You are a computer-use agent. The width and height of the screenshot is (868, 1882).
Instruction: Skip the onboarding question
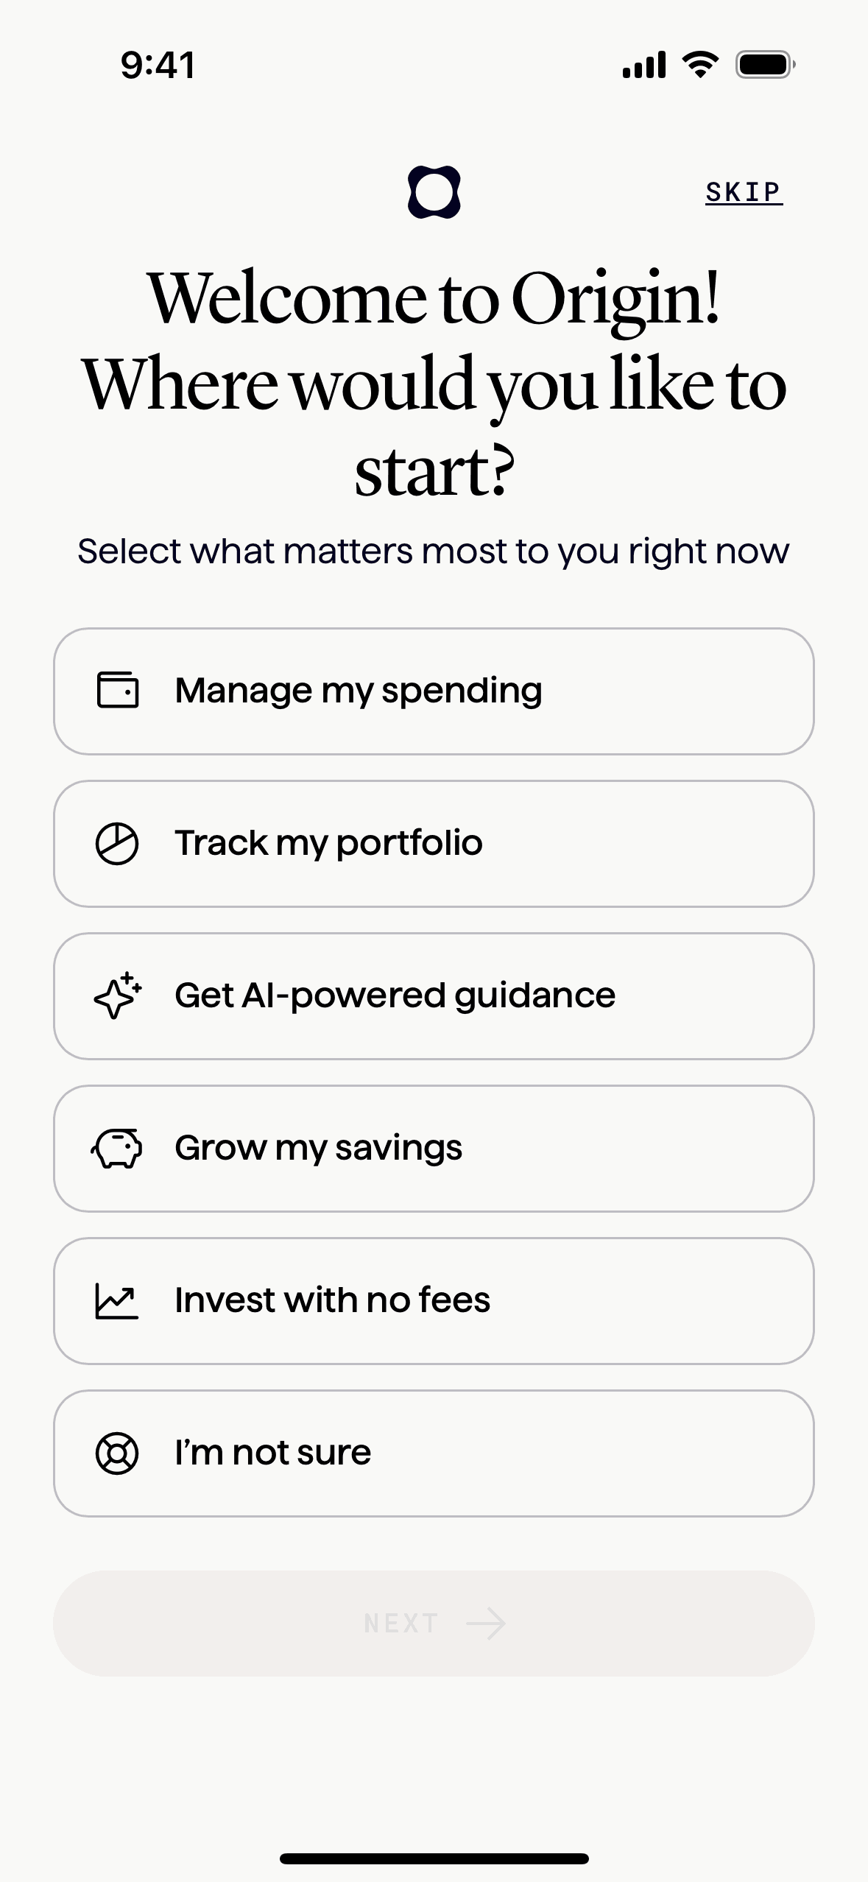coord(744,192)
